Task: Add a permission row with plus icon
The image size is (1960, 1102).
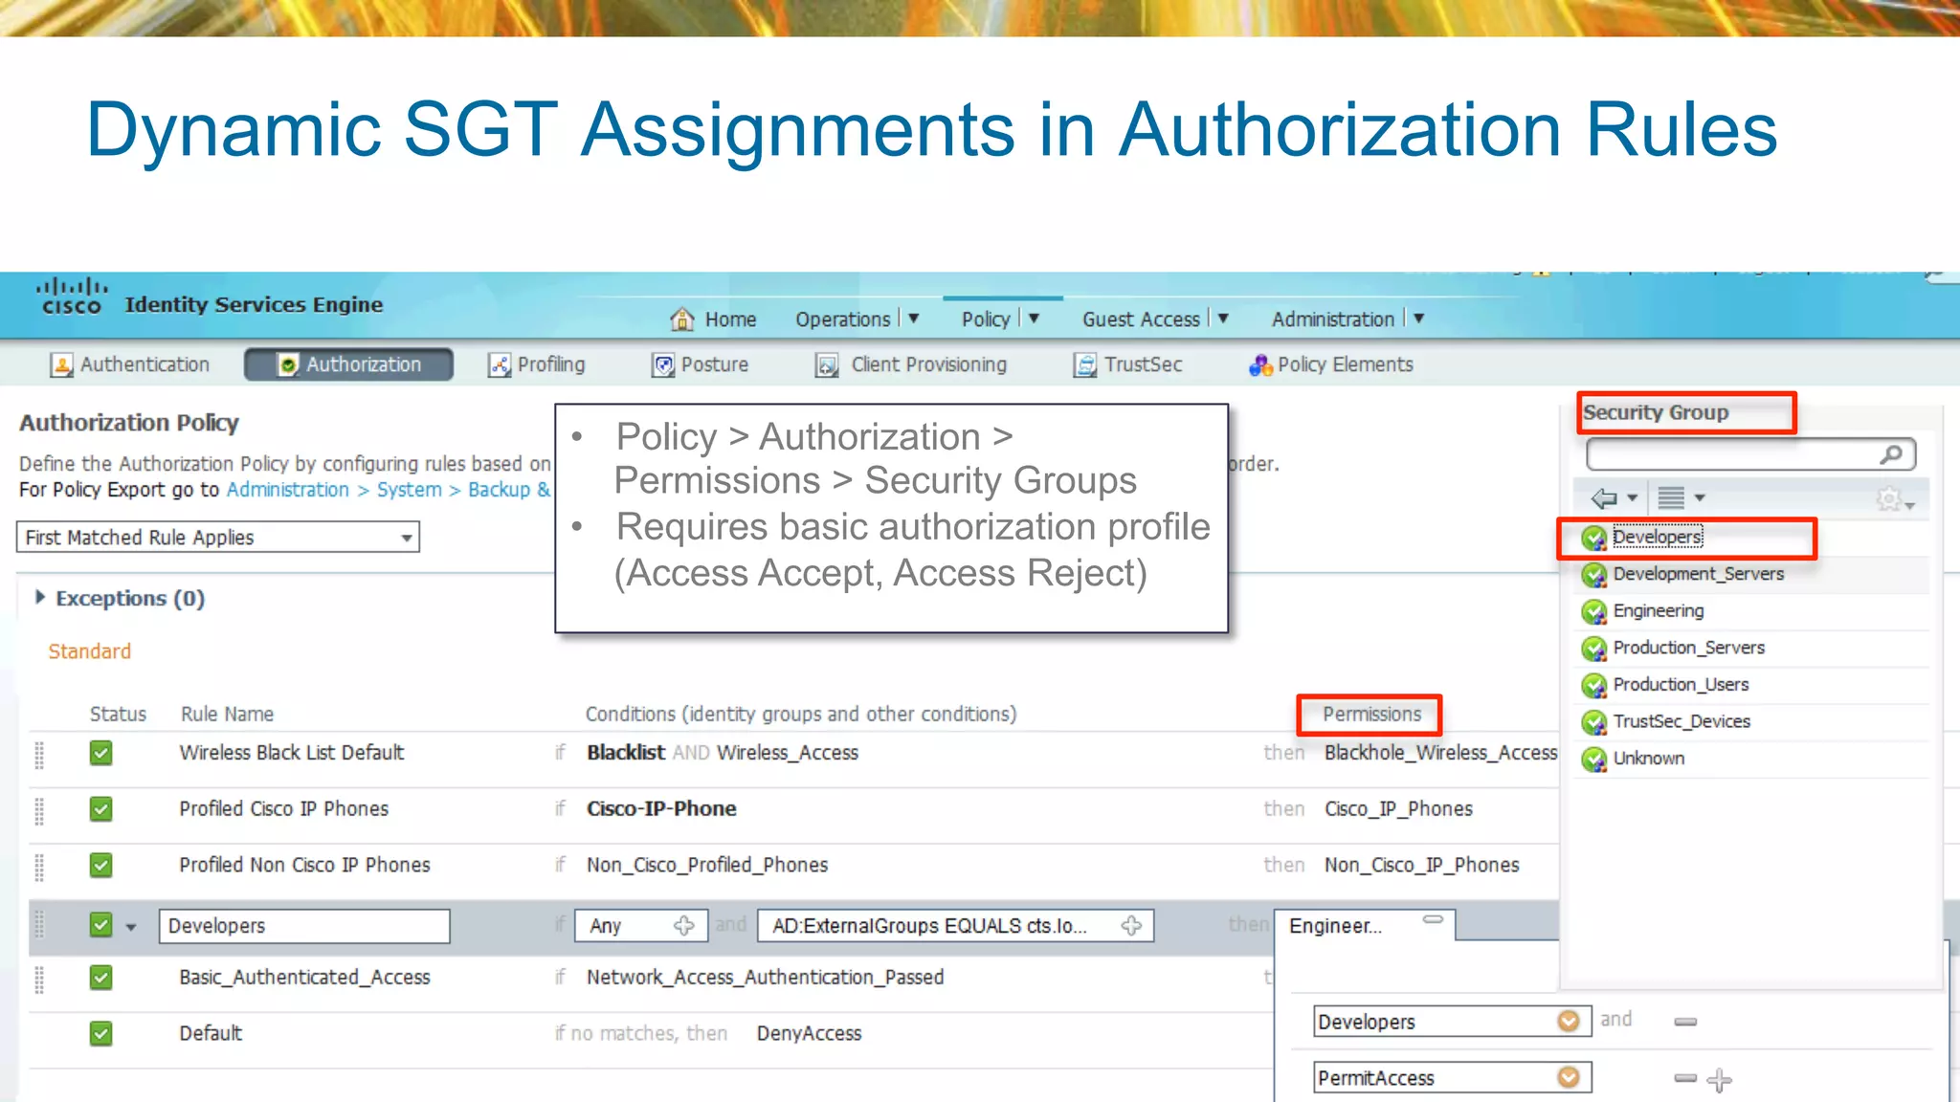Action: click(1719, 1080)
